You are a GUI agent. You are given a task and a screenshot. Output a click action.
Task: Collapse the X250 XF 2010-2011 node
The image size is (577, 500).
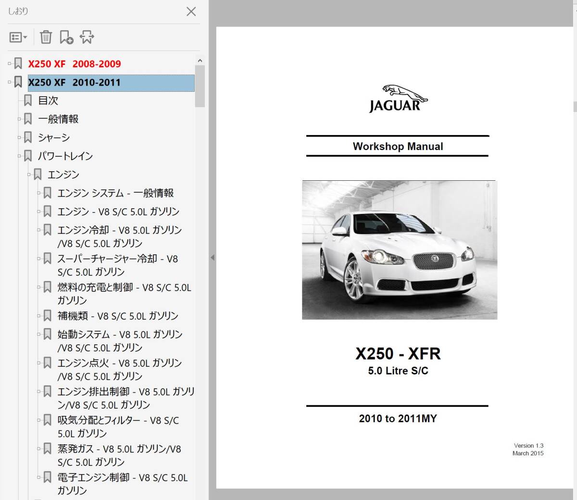coord(9,82)
